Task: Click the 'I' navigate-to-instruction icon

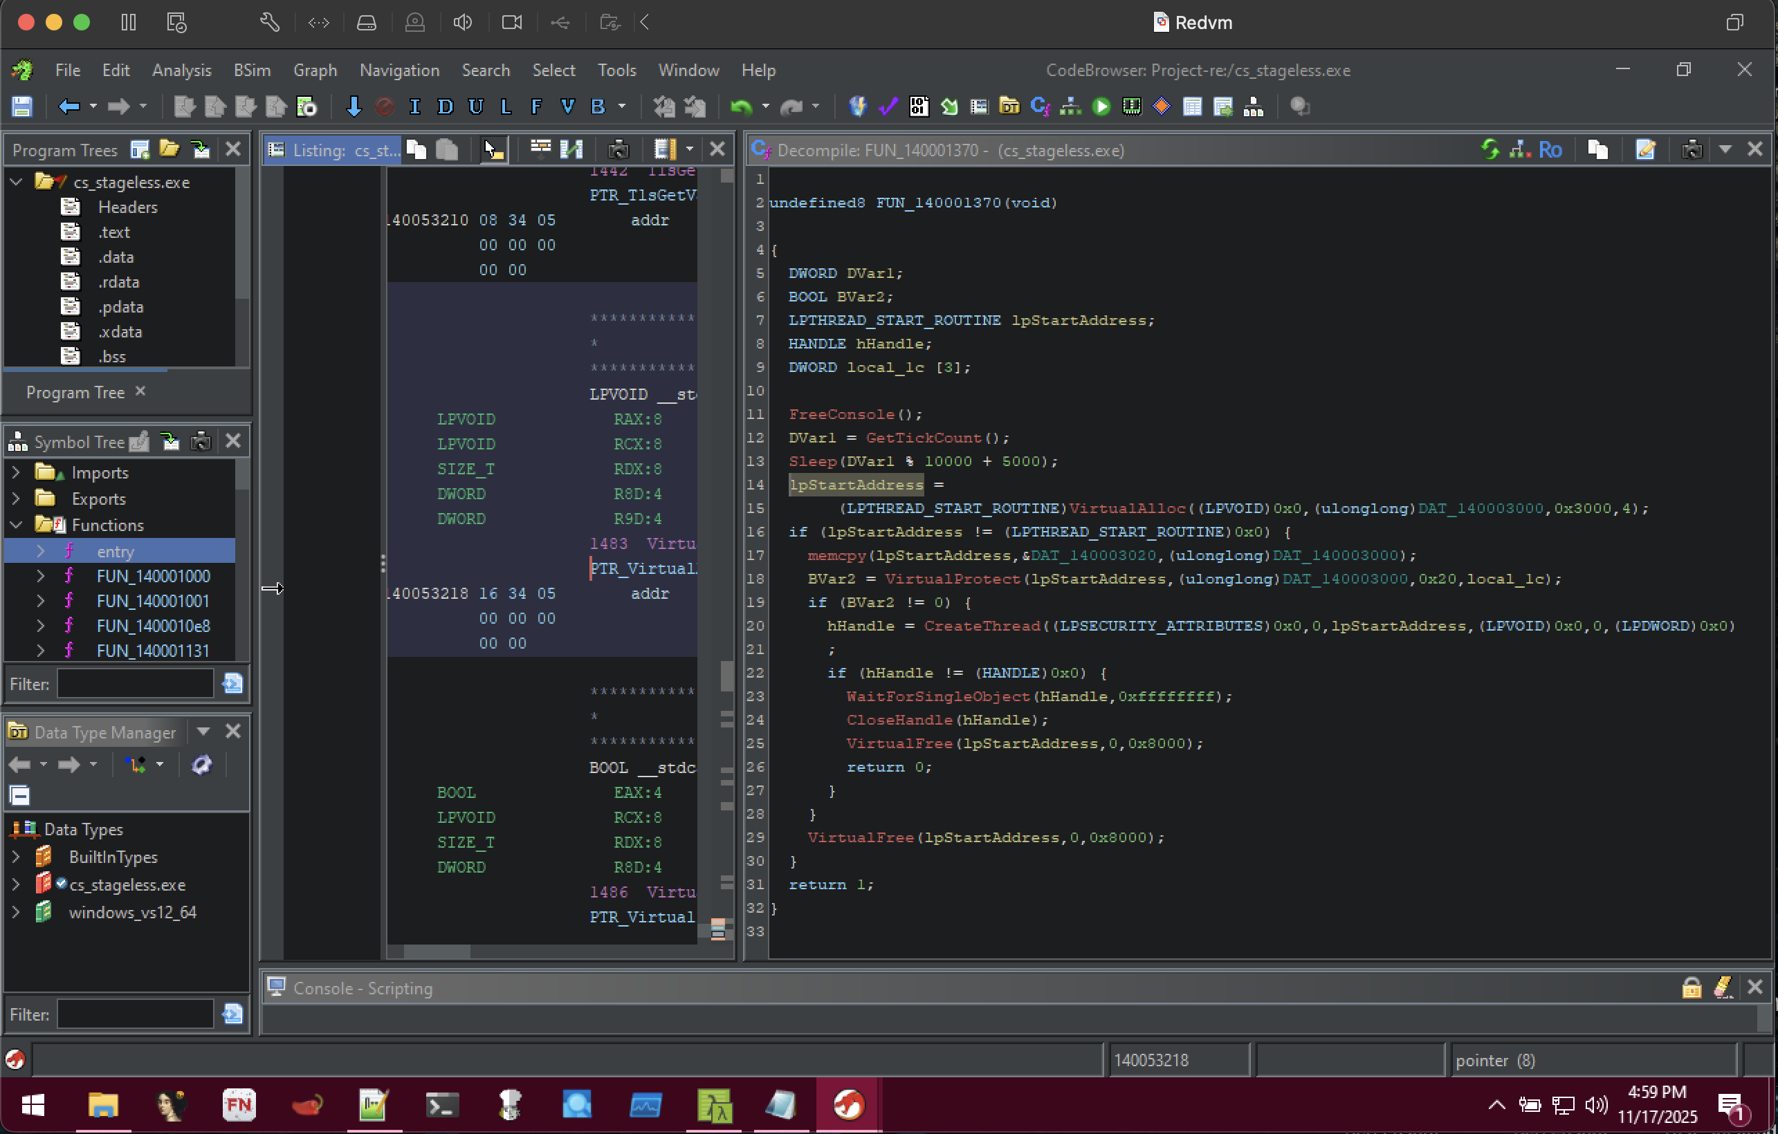Action: pos(414,107)
